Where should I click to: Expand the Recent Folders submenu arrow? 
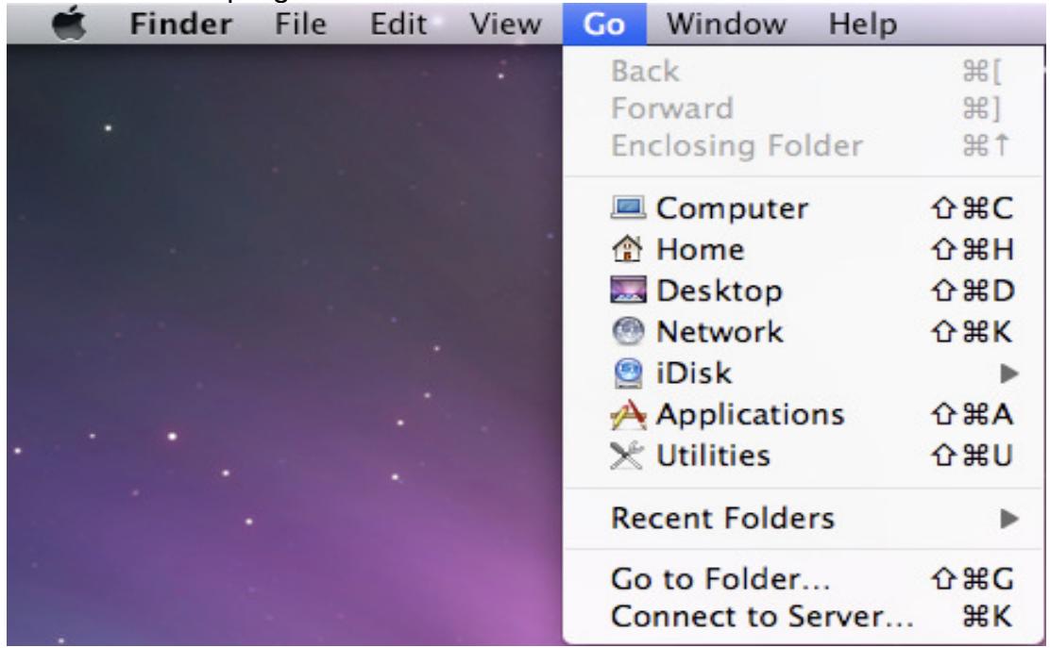tap(1009, 518)
